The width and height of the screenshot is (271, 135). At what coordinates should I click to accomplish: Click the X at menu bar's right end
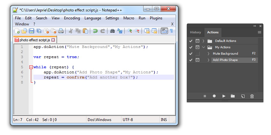172,24
